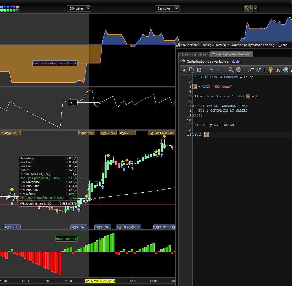Click code line 1 DEFPARAM CUMULATEORDERS

tap(223, 77)
